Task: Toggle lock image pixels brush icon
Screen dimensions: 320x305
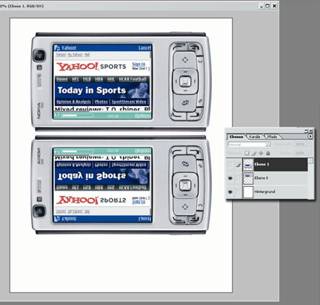Action: click(254, 154)
